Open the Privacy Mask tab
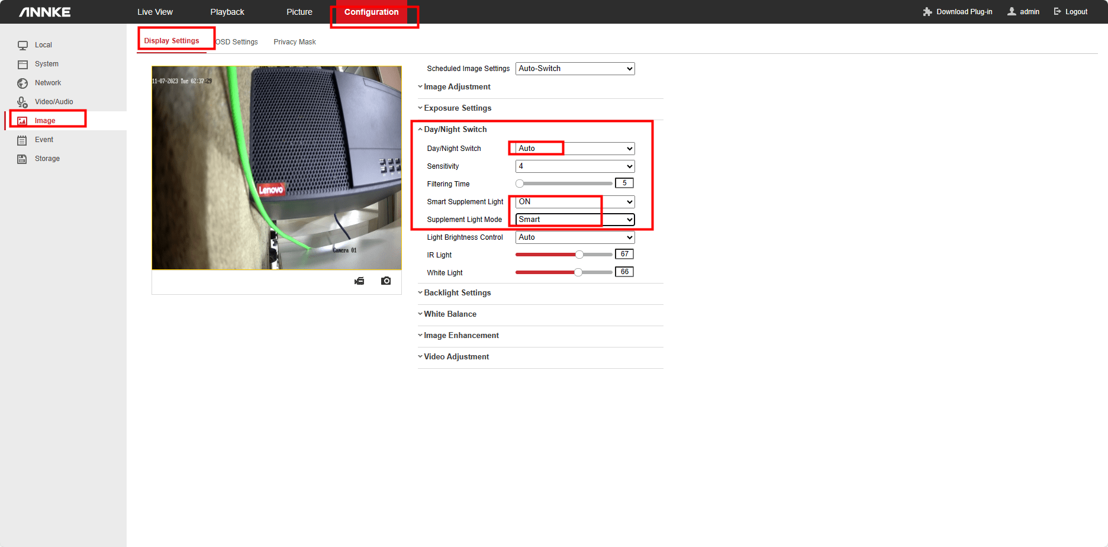The image size is (1108, 547). (294, 41)
